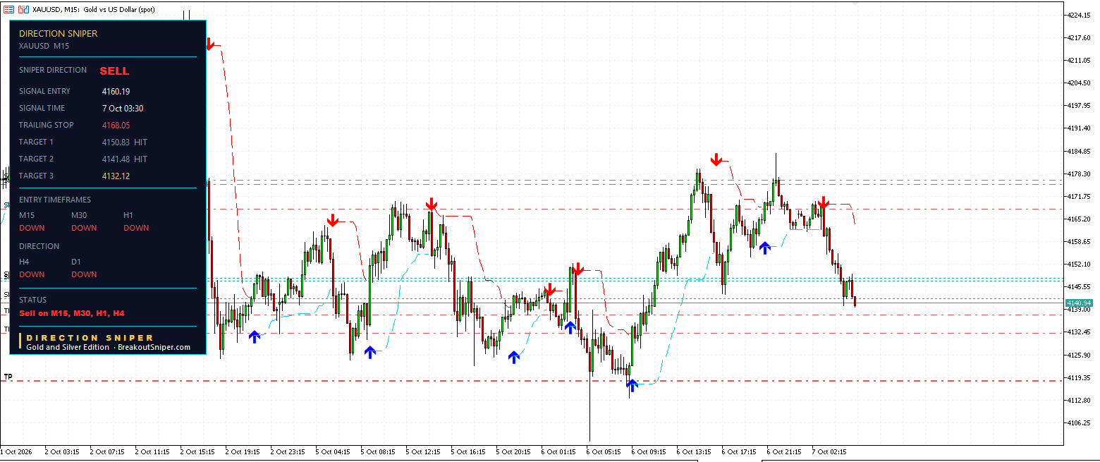Select the red sell arrow at the 4184 level
Viewport: 1100px width, 462px height.
[716, 160]
